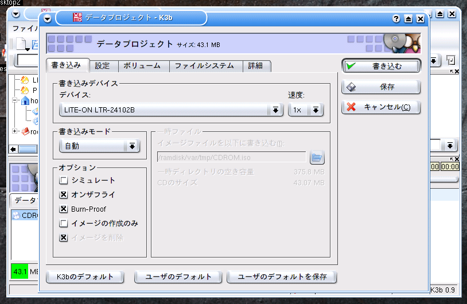This screenshot has width=467, height=304.
Task: Toggle the イメージを削除 checkbox
Action: [x=63, y=237]
